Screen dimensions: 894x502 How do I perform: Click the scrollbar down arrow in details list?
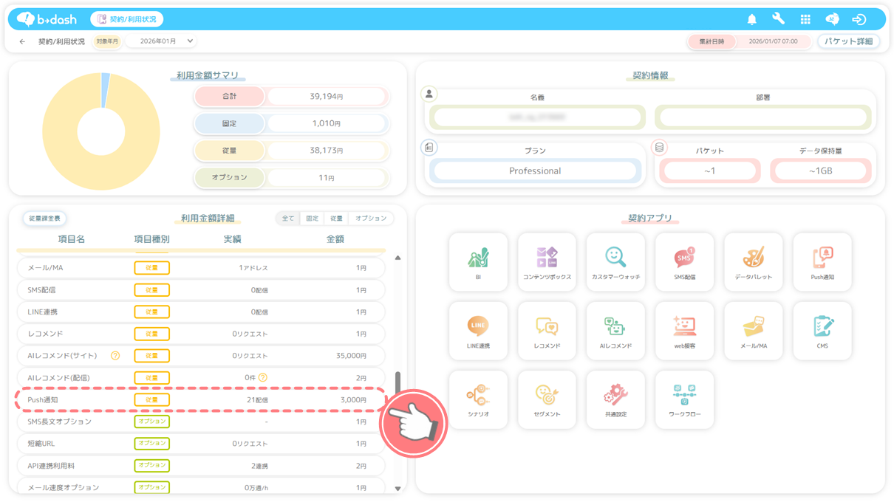[x=397, y=488]
